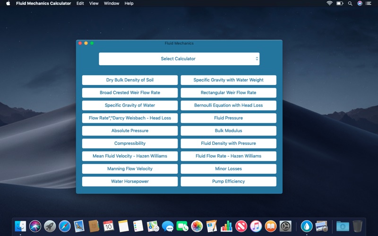378x236 pixels.
Task: Open Notes icon in Dock
Action: tap(123, 226)
